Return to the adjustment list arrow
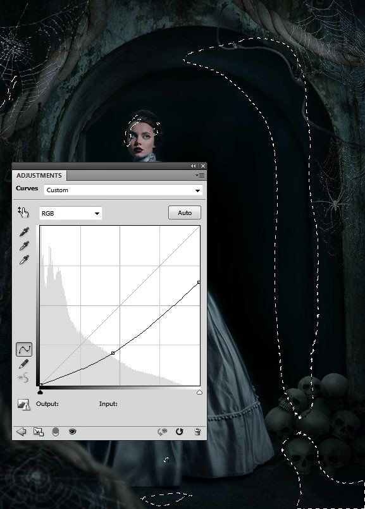365x509 pixels. 21,432
